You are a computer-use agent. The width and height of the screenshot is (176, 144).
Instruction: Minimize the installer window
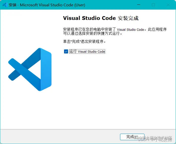coord(139,5)
